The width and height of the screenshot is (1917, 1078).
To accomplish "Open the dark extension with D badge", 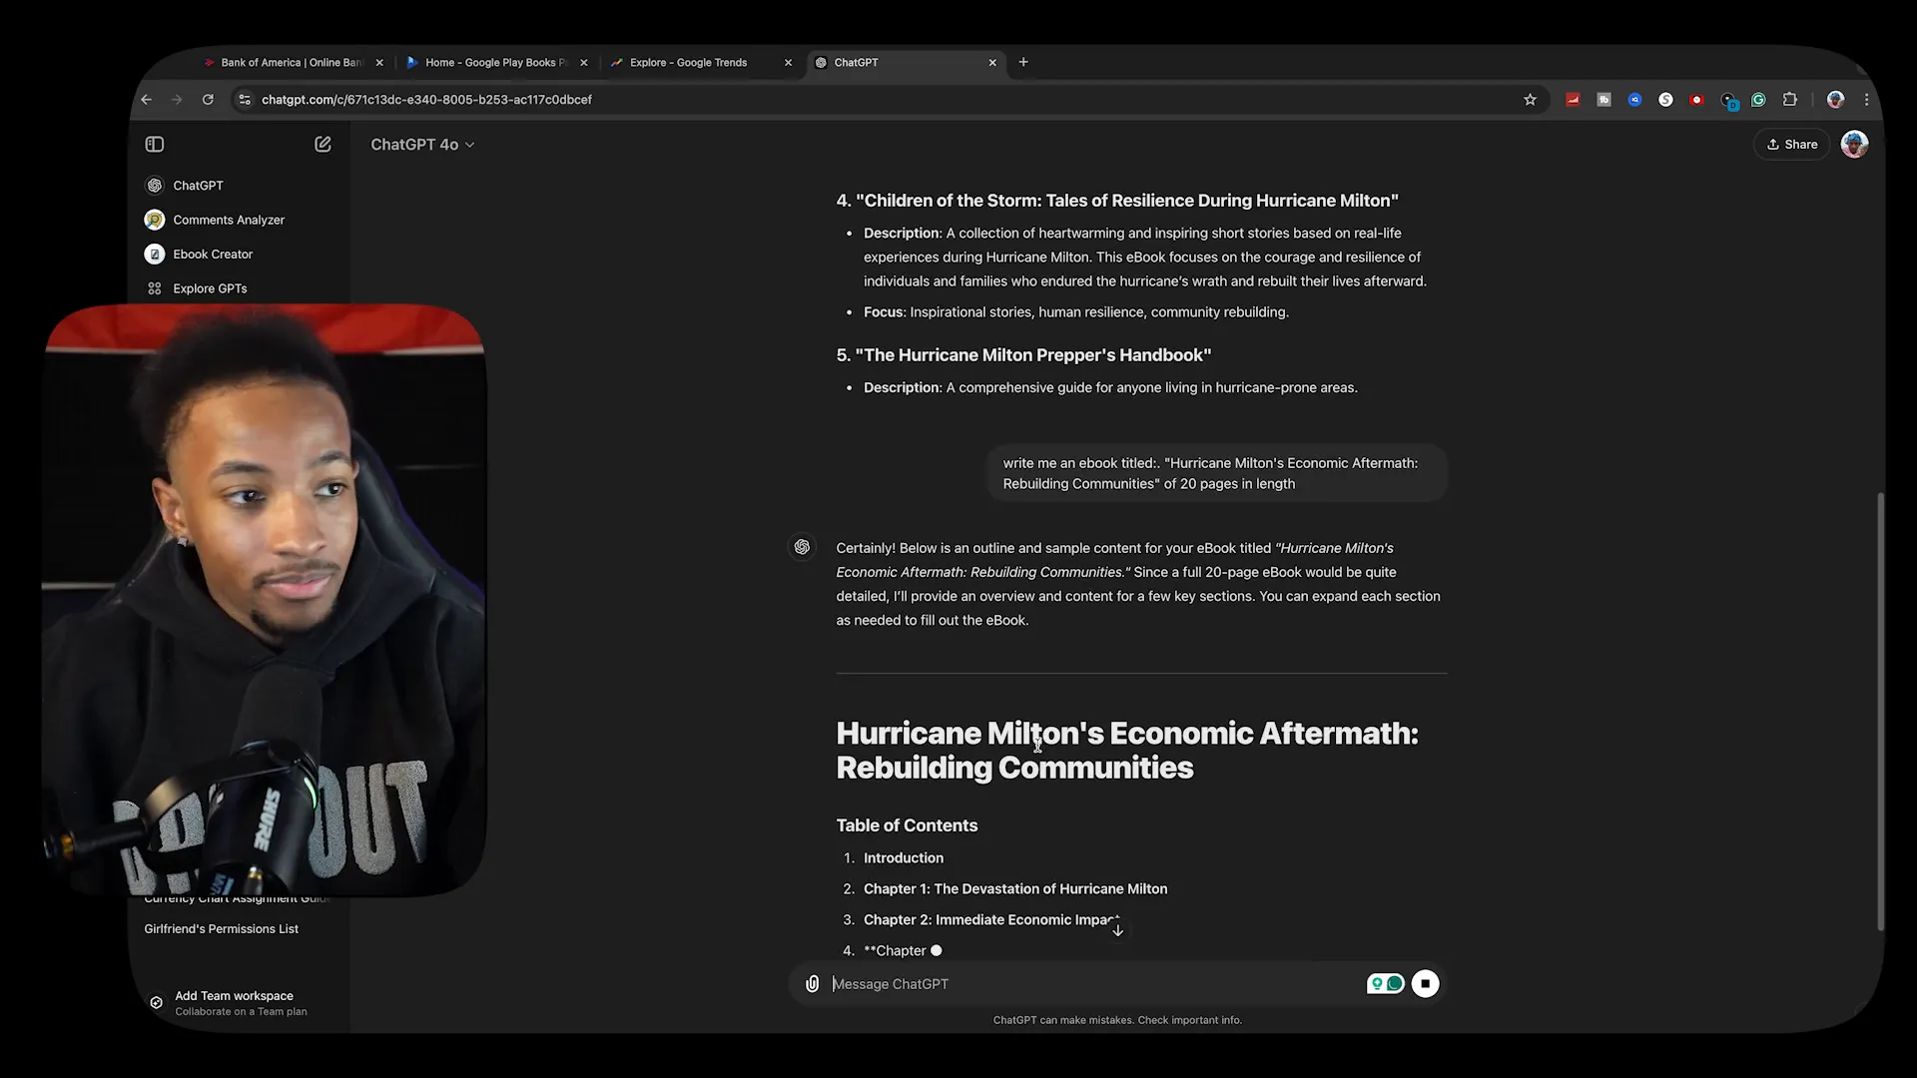I will (1728, 101).
